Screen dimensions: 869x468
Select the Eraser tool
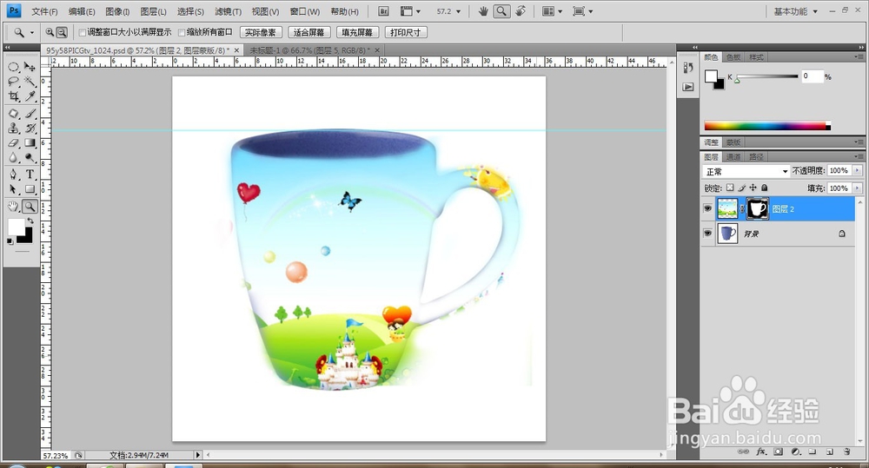(14, 143)
